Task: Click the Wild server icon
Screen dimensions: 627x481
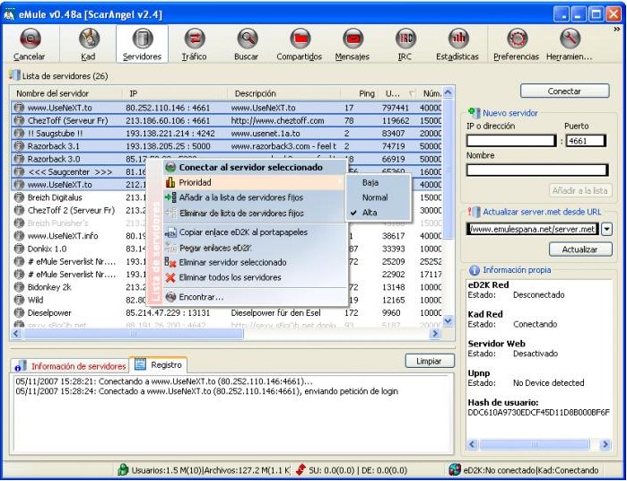Action: (19, 300)
